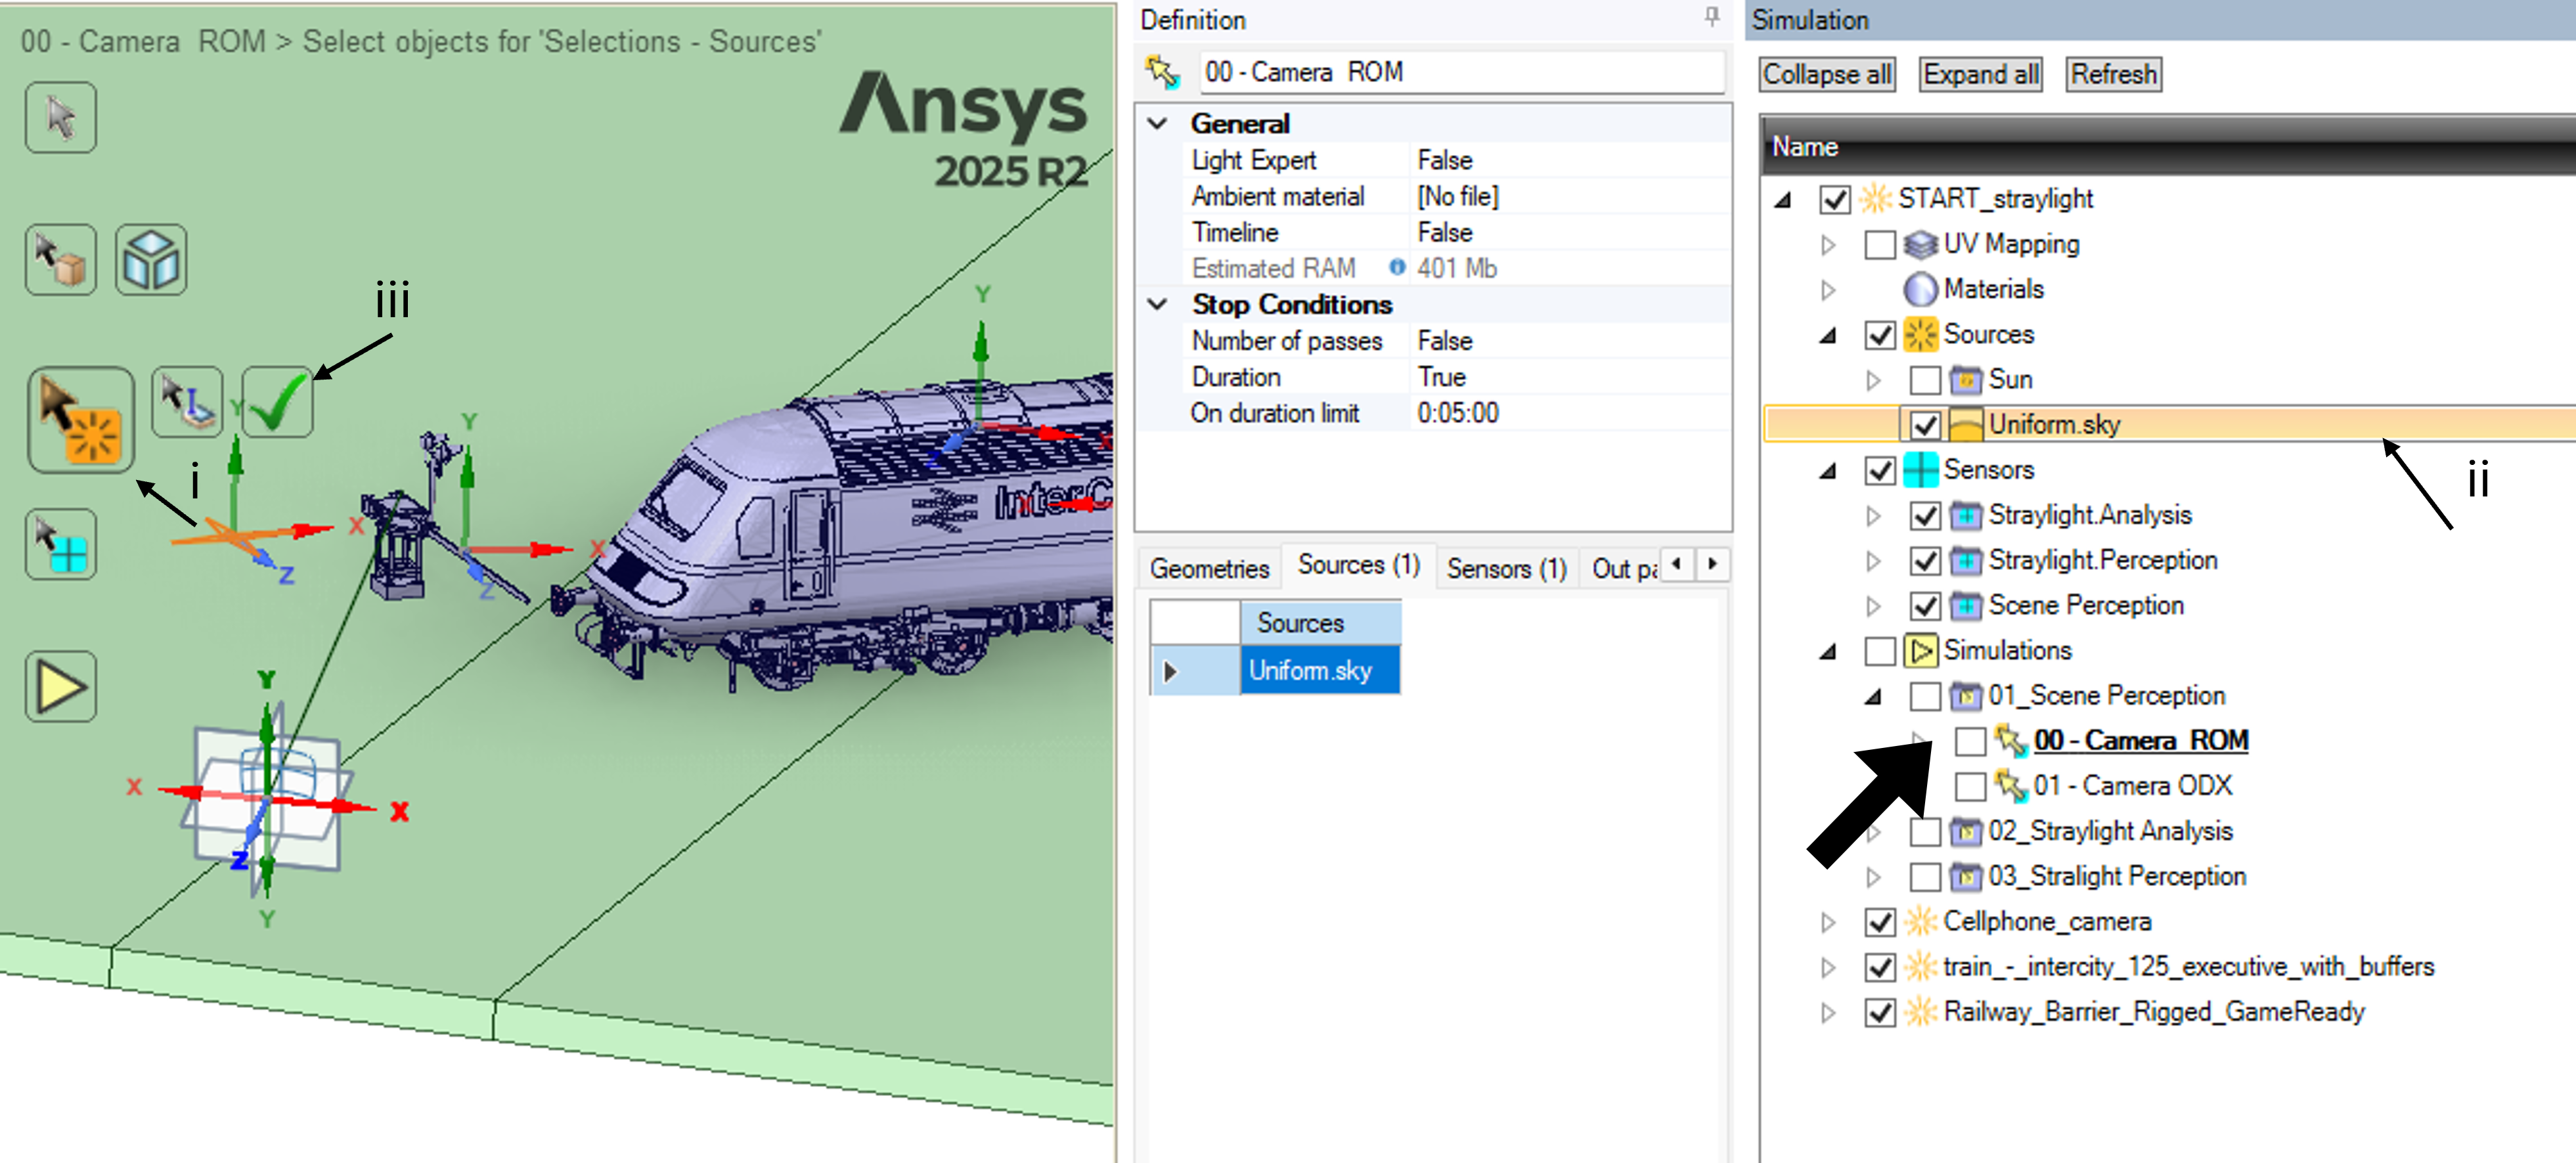Run simulation with the yellow play button
This screenshot has width=2576, height=1163.
click(61, 687)
